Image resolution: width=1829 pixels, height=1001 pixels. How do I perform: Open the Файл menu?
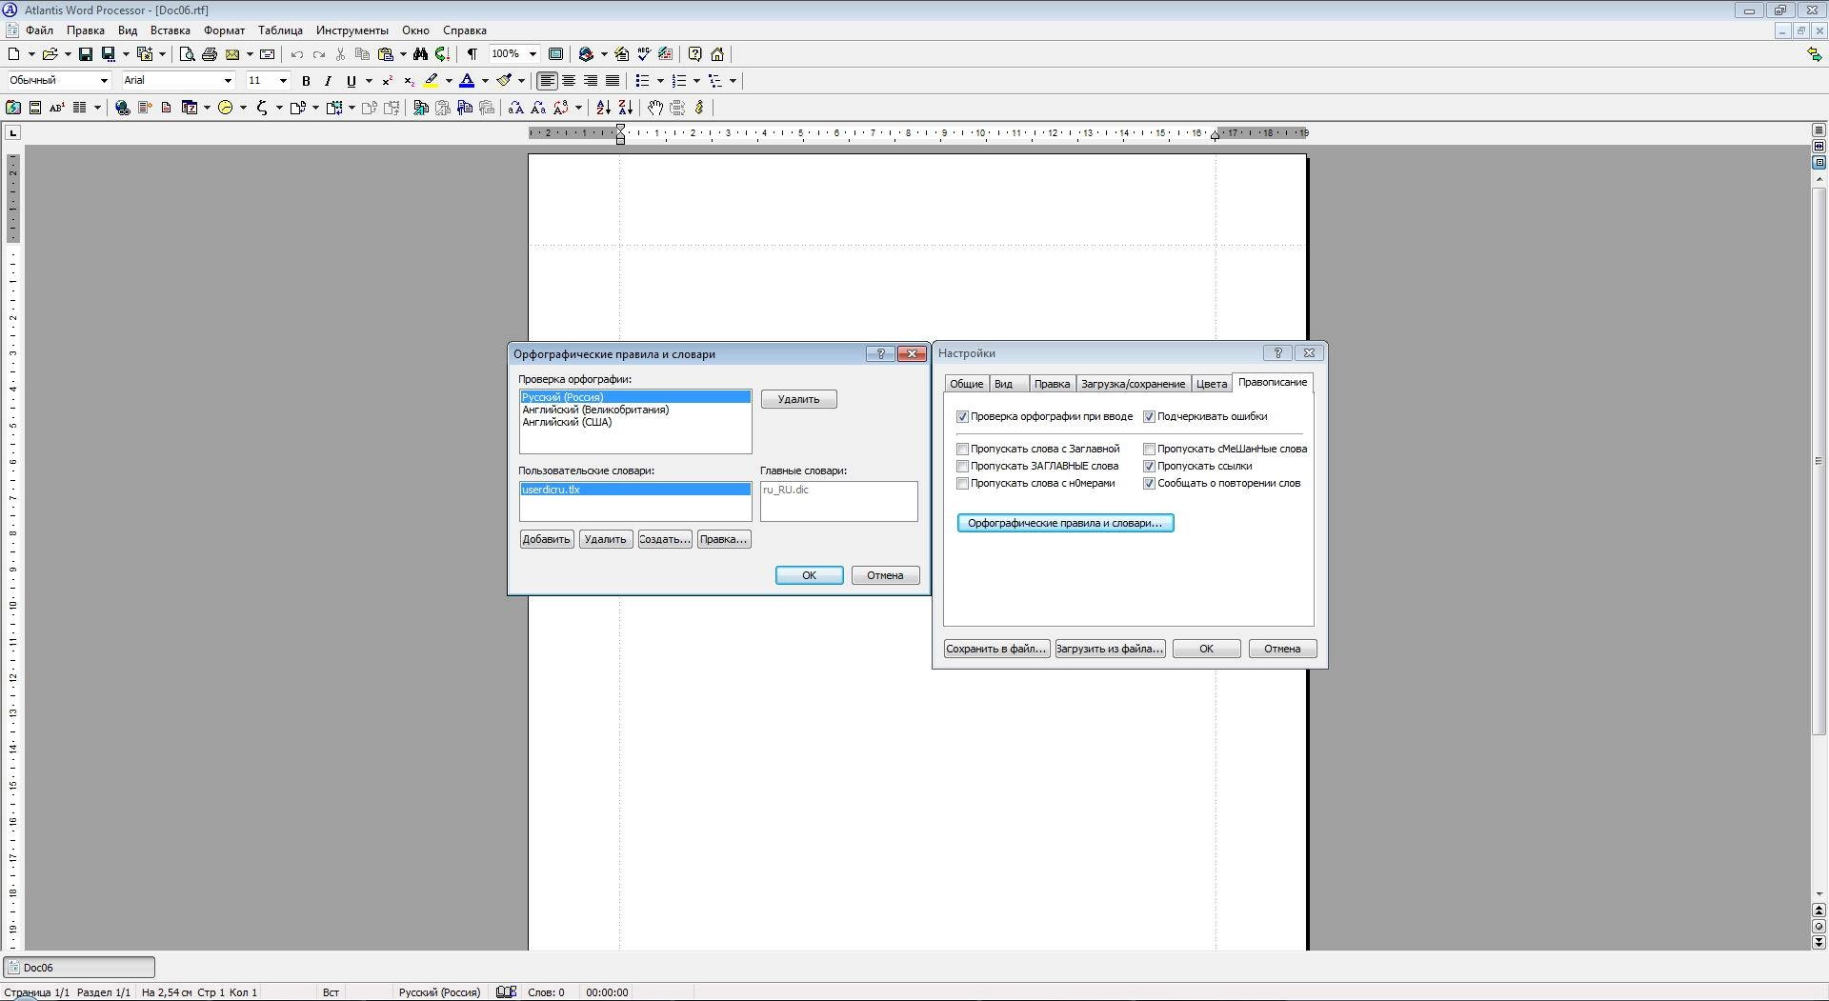coord(39,30)
